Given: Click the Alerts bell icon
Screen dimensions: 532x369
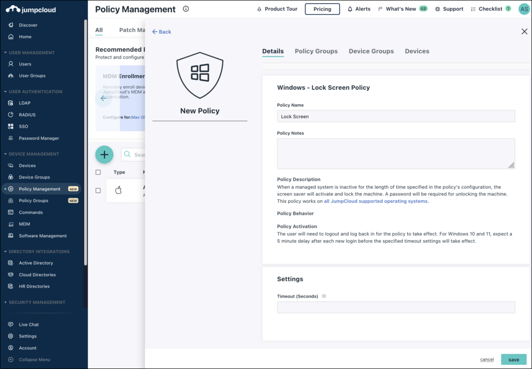Looking at the screenshot, I should pyautogui.click(x=351, y=8).
